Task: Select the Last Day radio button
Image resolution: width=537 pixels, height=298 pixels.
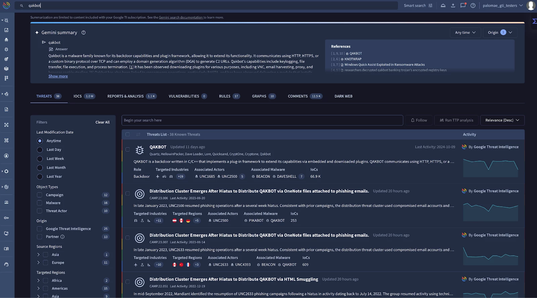Action: pyautogui.click(x=40, y=150)
